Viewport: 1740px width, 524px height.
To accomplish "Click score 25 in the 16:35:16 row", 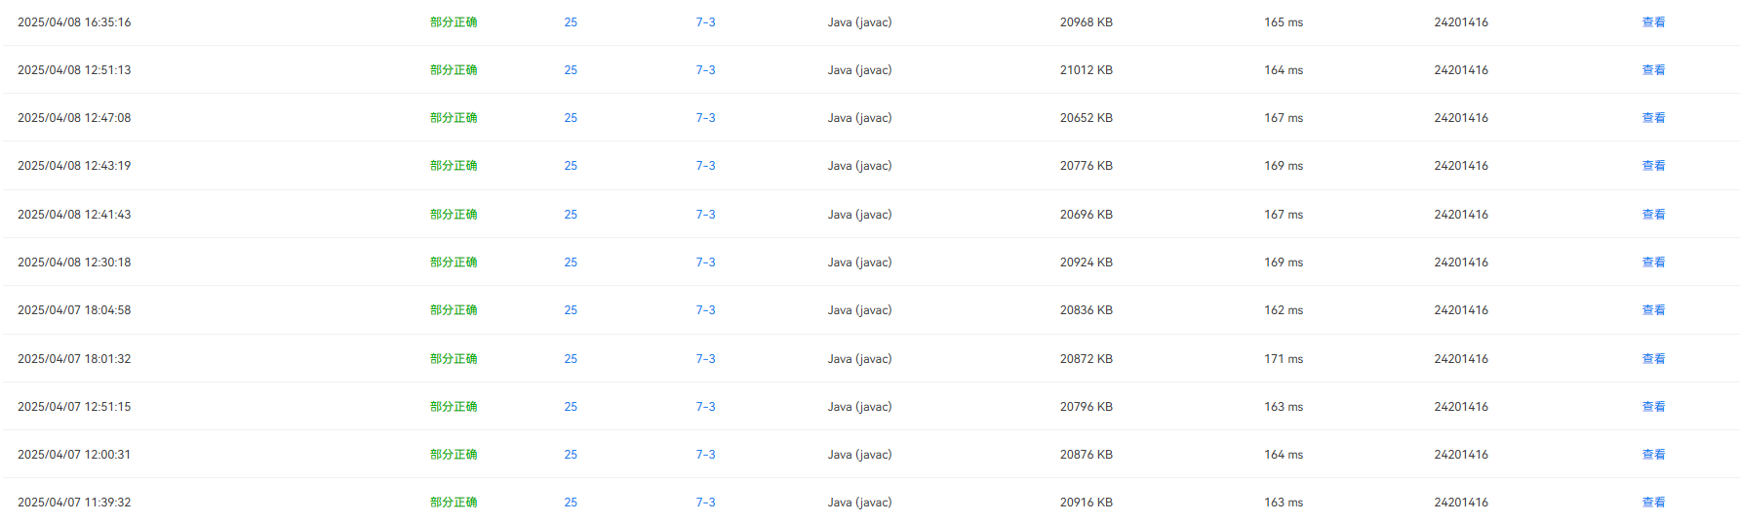I will pyautogui.click(x=571, y=22).
